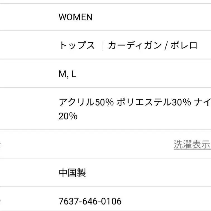Viewport: 211px width, 211px height.
Task: Click the WOMEN gender value
Action: [x=75, y=17]
